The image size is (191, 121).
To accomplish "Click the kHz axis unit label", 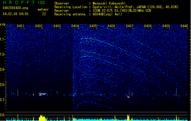I will tap(3, 25).
